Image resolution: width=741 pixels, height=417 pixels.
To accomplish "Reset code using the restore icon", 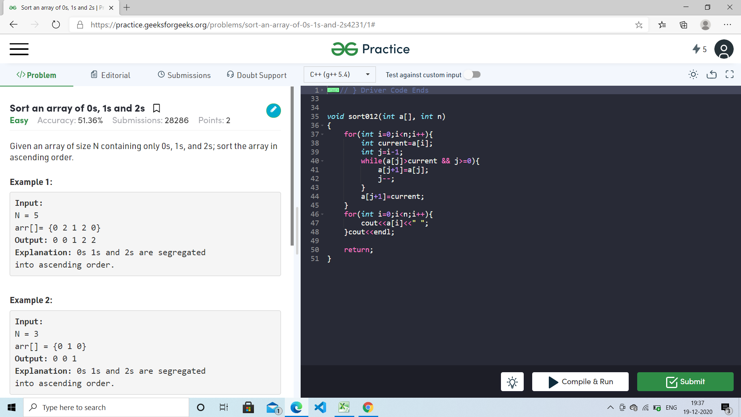I will pyautogui.click(x=711, y=75).
